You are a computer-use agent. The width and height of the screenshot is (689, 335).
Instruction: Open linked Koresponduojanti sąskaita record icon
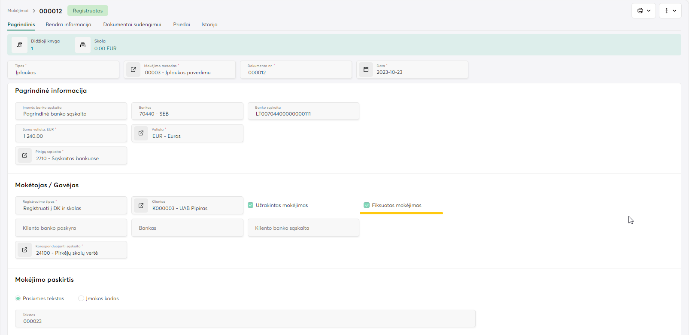(x=24, y=250)
